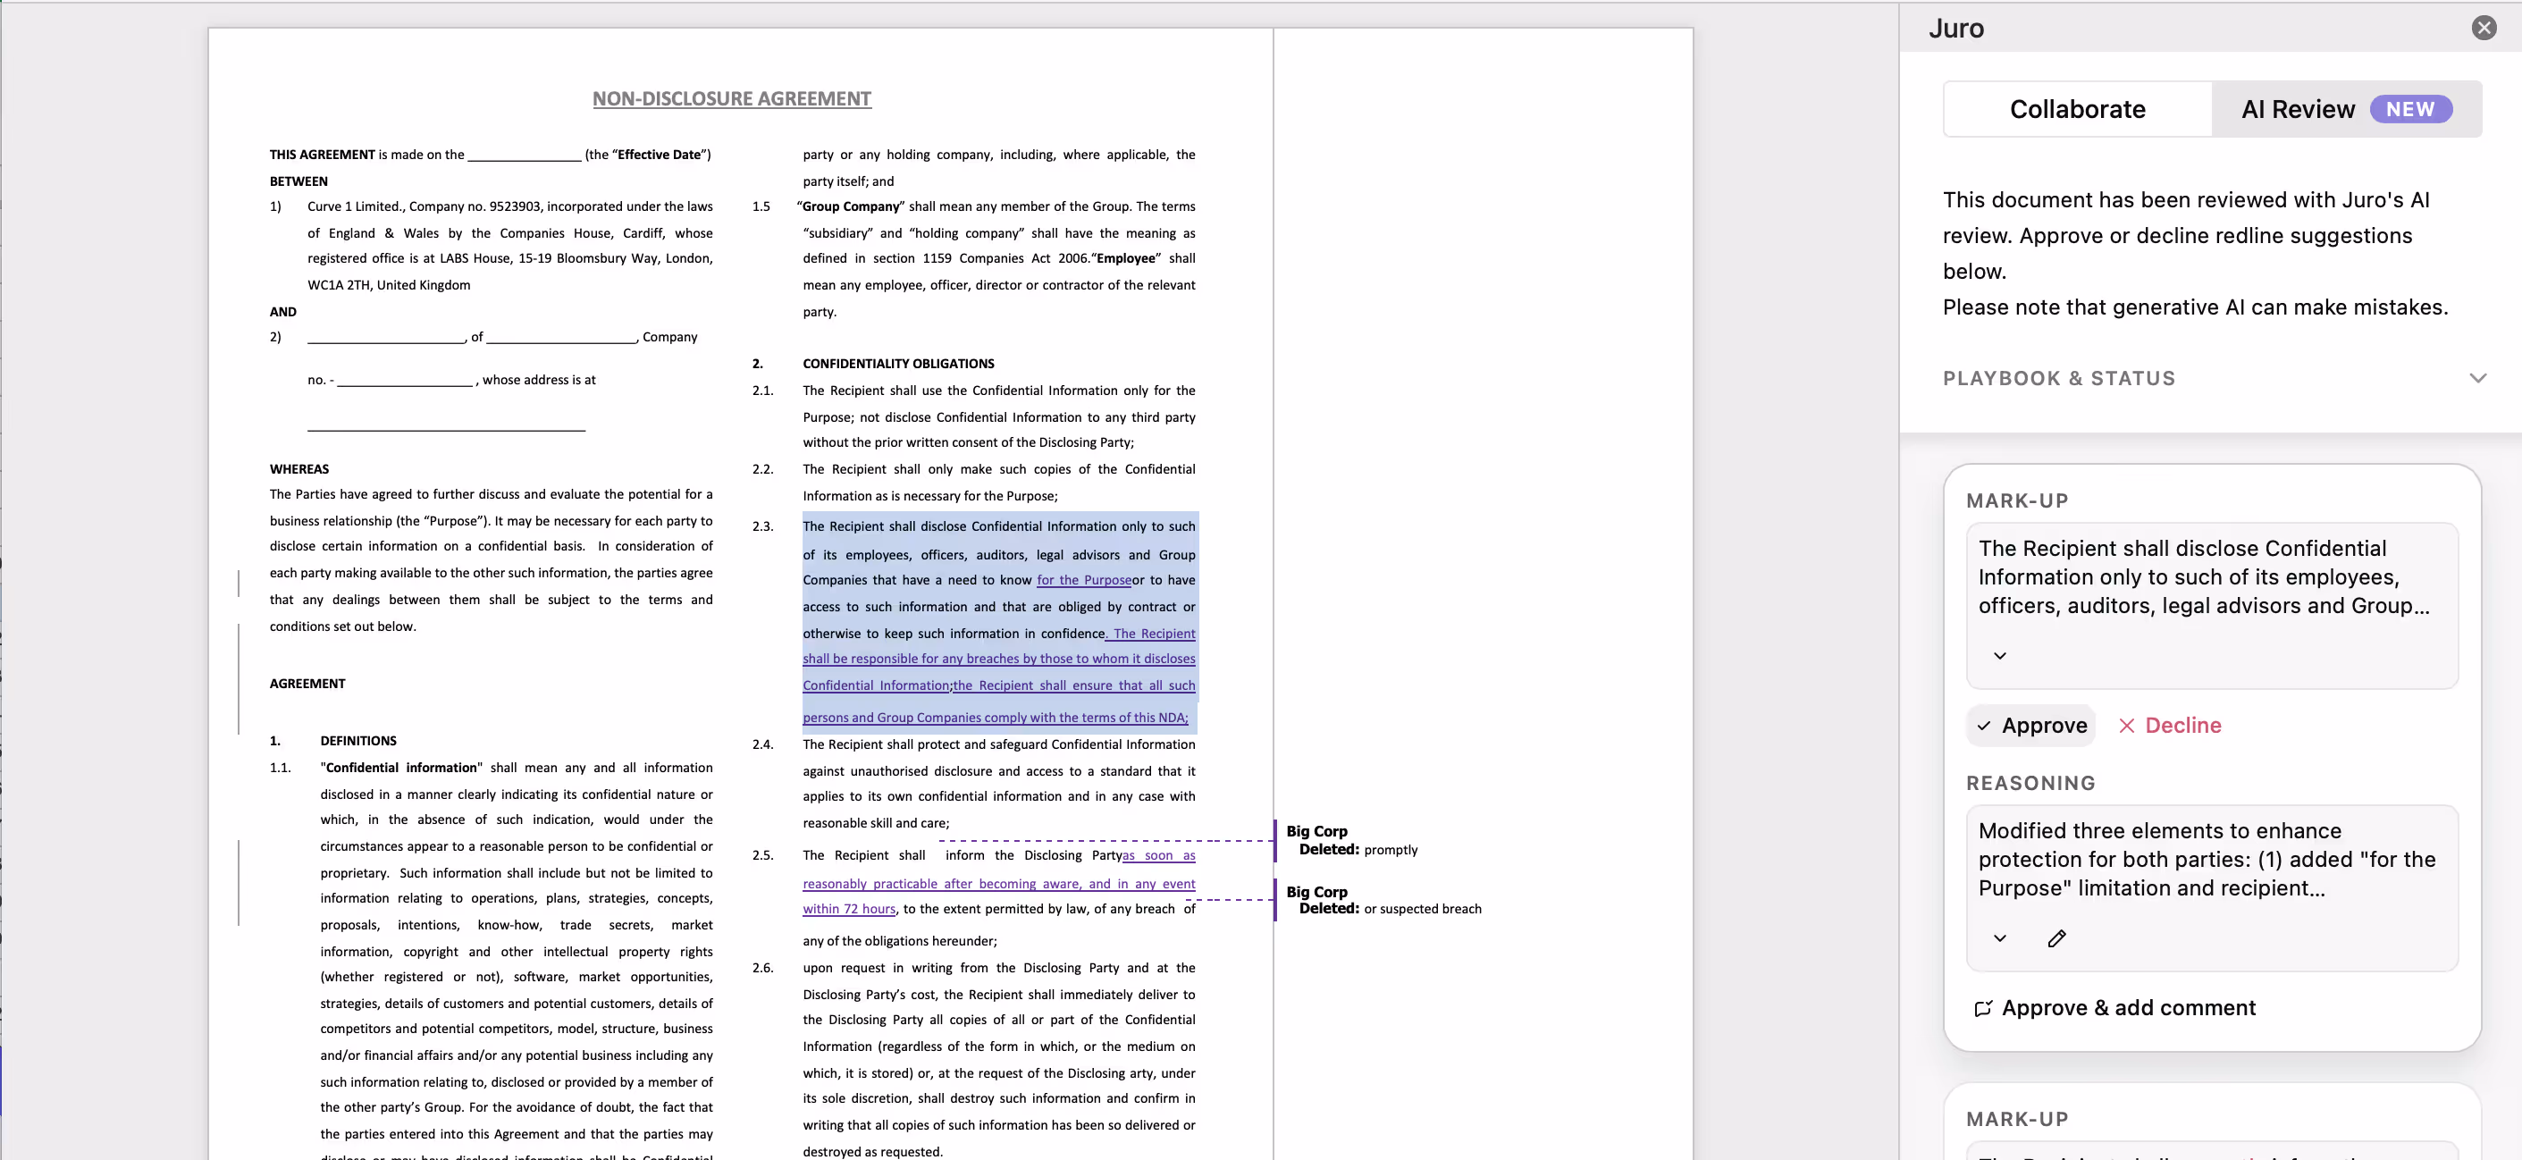Viewport: 2522px width, 1160px height.
Task: Switch to the Collaborate tab
Action: tap(2077, 109)
